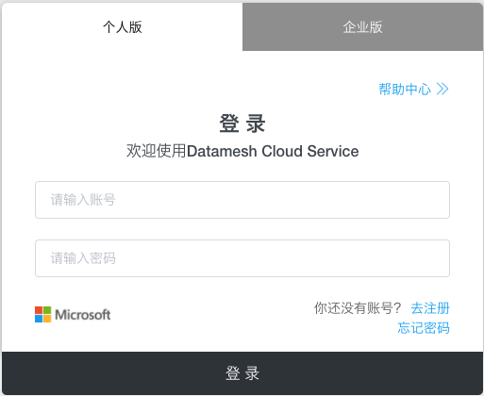Click the bold 登录 heading text
Viewport: 484px width, 396px height.
tap(242, 124)
